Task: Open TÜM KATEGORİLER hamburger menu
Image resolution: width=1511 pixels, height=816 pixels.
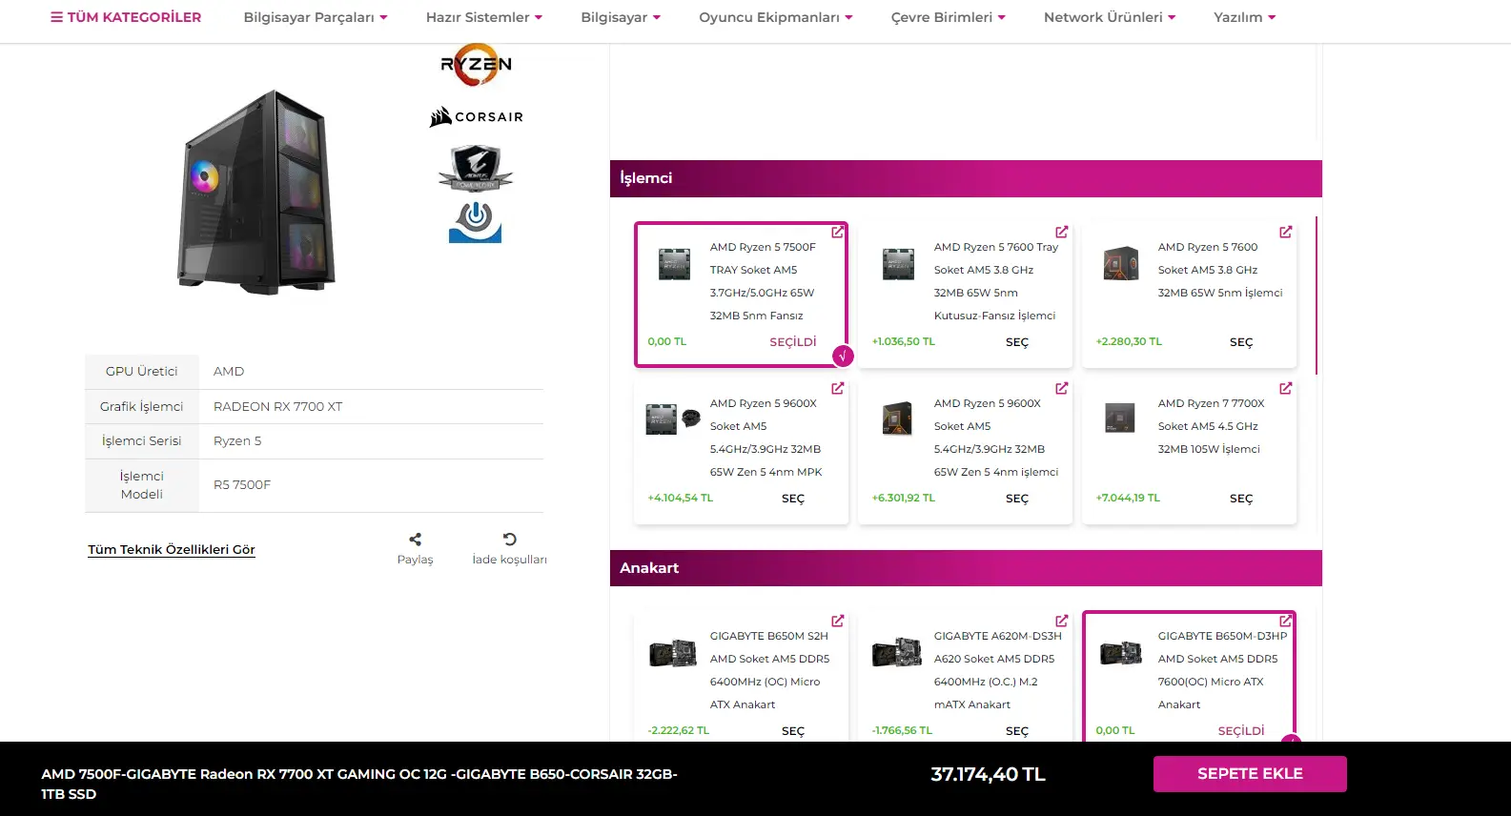Action: [x=126, y=17]
